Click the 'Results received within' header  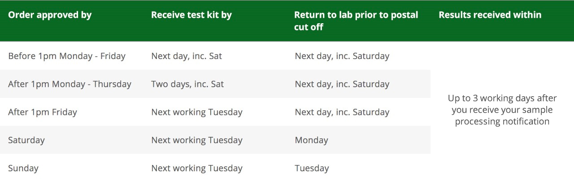[490, 15]
